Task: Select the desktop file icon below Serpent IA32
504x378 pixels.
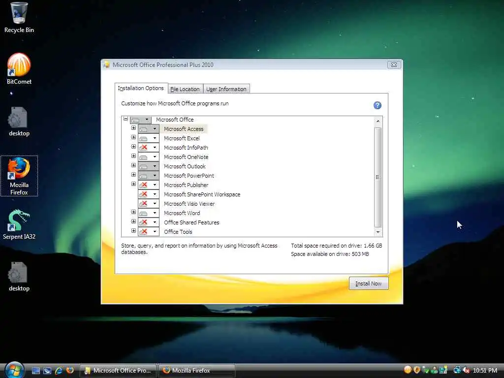Action: (19, 277)
